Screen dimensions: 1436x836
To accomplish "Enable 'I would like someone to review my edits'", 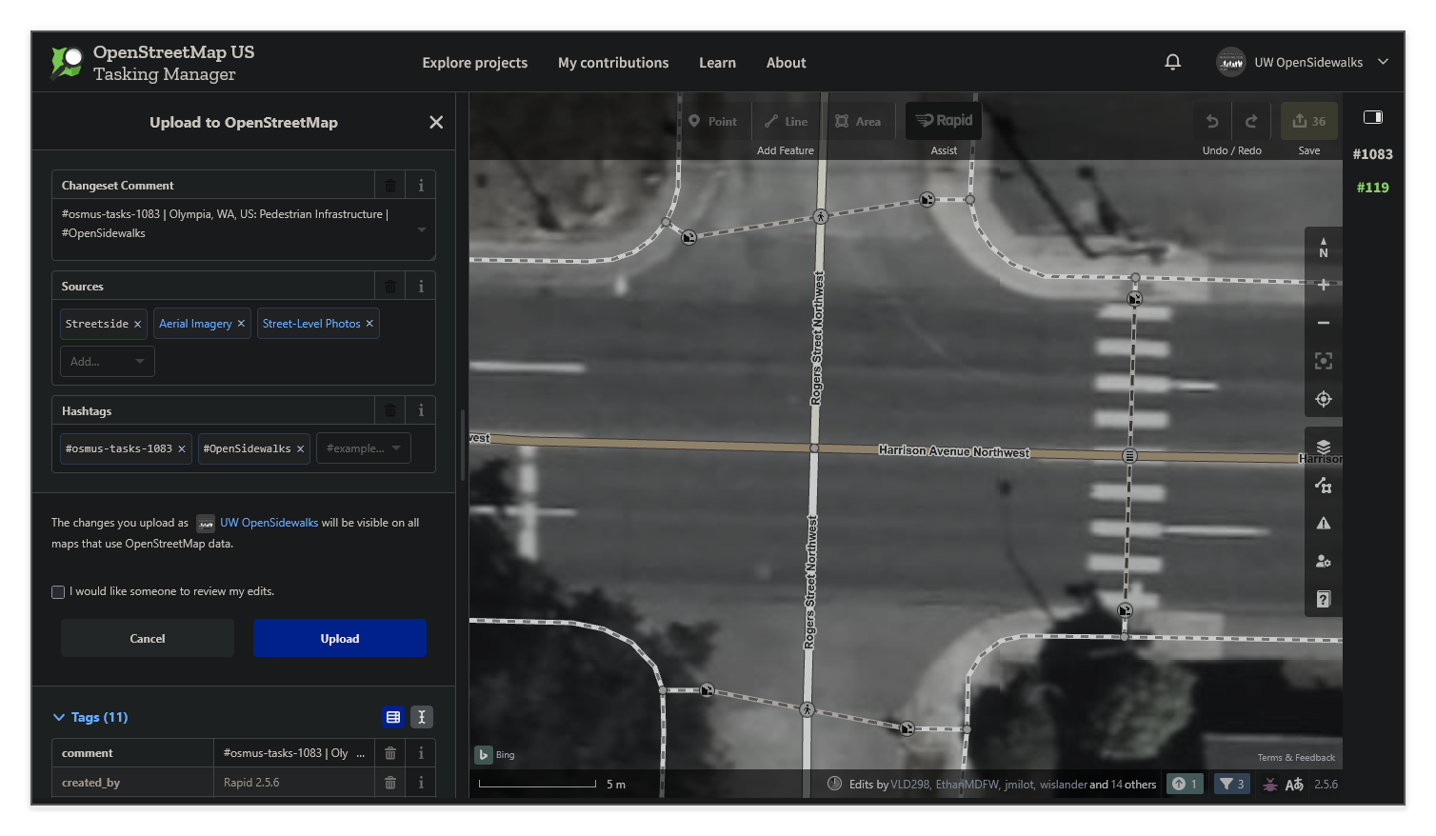I will [x=58, y=591].
